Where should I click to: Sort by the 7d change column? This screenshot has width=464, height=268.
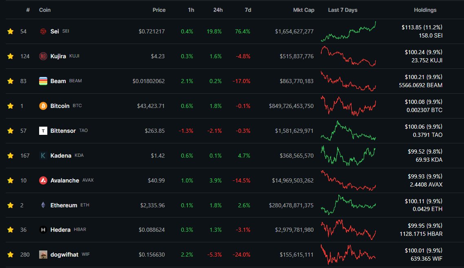click(248, 10)
